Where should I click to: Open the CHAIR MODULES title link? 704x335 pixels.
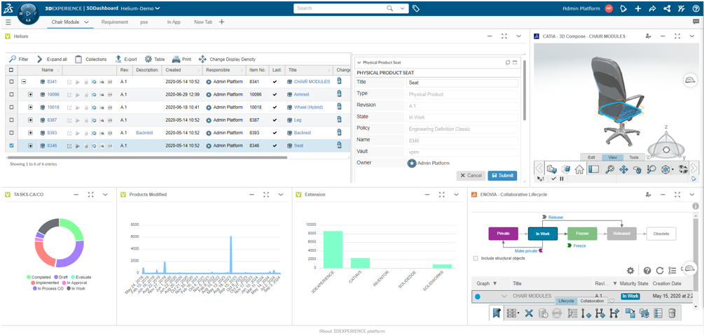312,82
